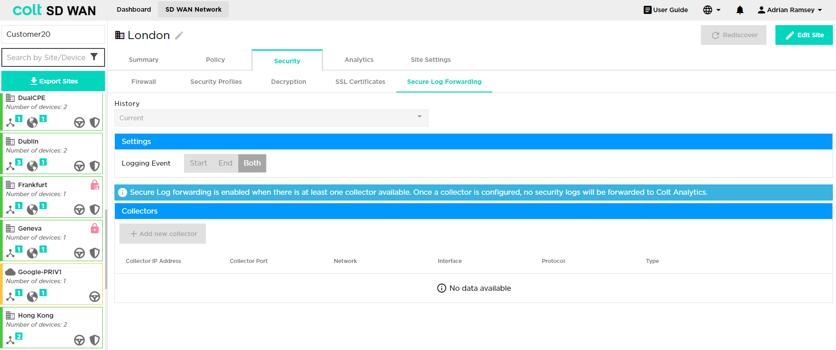
Task: Click the Geneva red lock icon
Action: coord(95,228)
